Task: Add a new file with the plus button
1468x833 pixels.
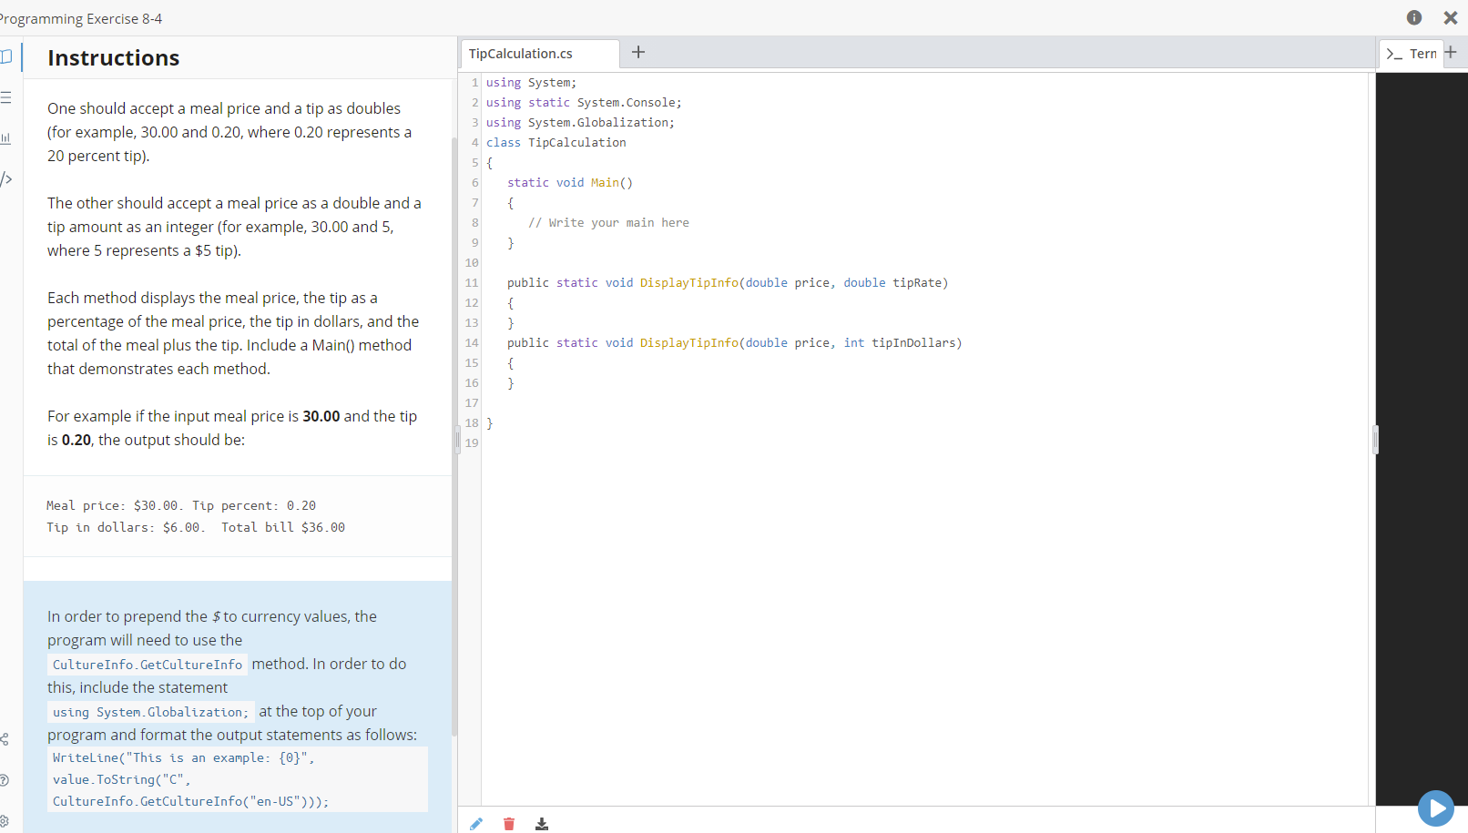Action: pyautogui.click(x=638, y=53)
